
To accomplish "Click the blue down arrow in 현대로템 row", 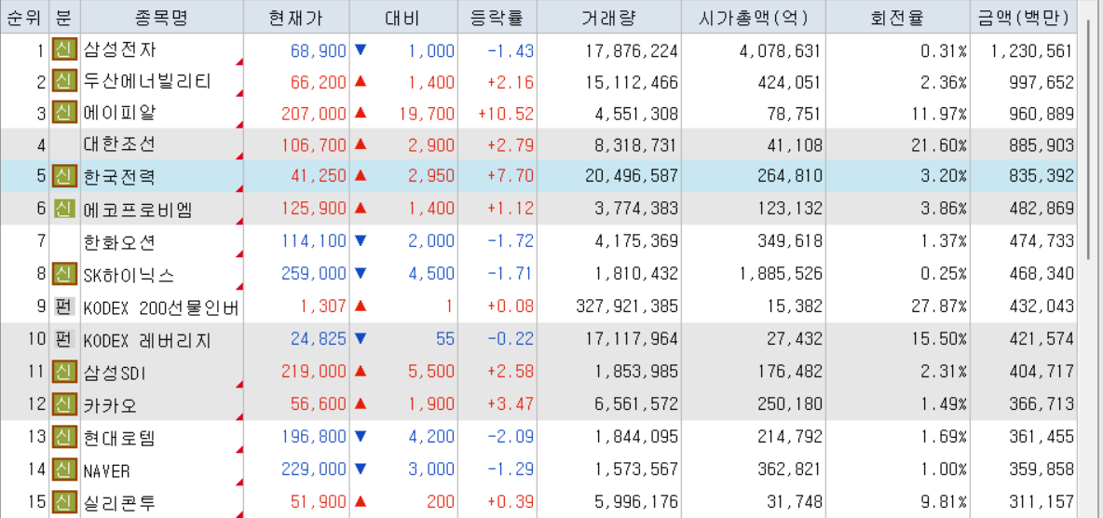I will point(361,437).
